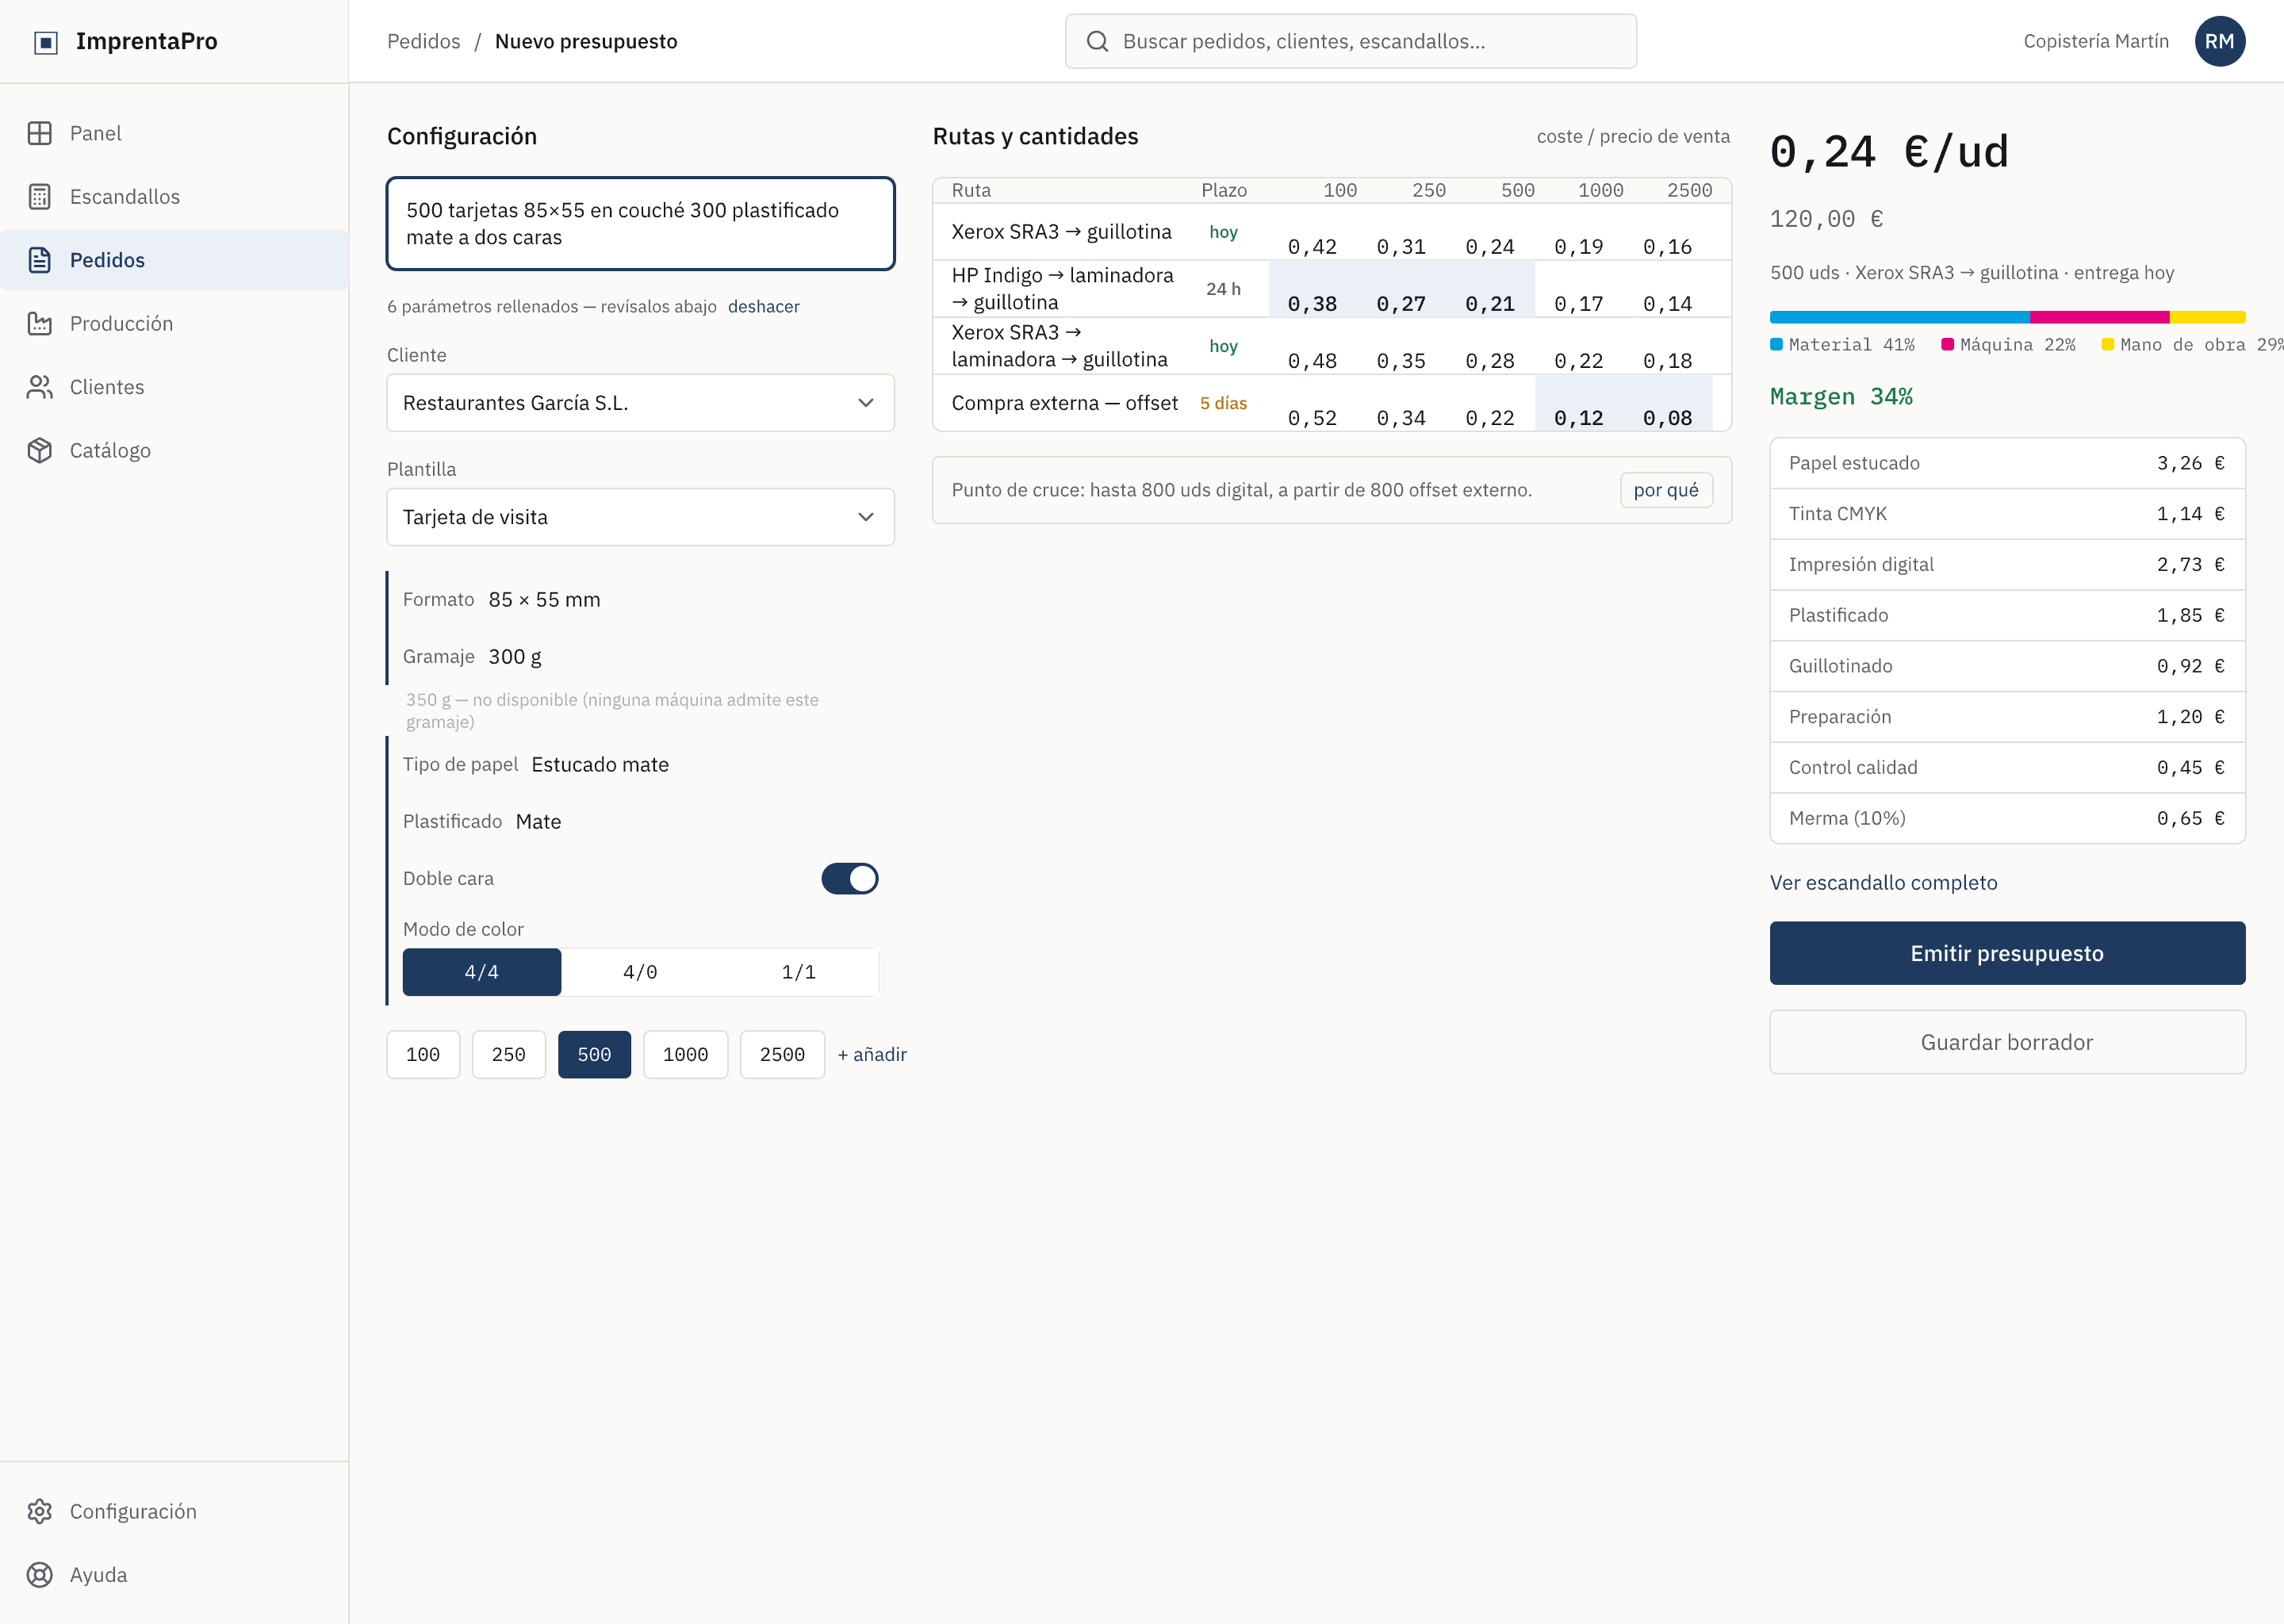Click the Formato 85 × 55 mm value
2284x1624 pixels.
pos(545,599)
